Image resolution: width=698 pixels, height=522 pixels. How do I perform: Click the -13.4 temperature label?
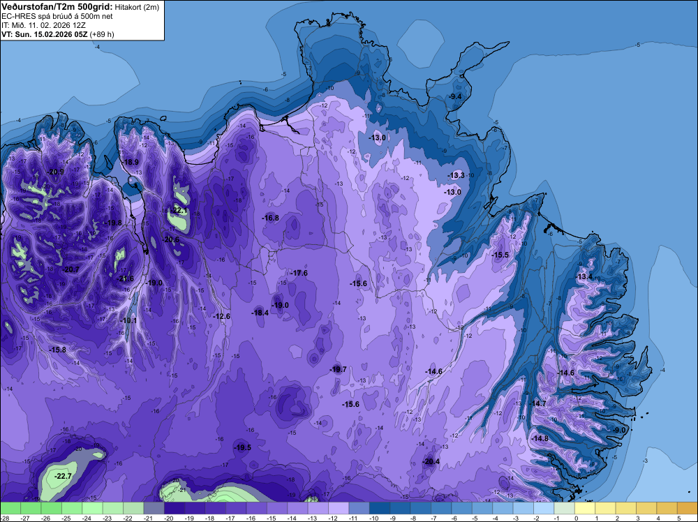pos(584,277)
